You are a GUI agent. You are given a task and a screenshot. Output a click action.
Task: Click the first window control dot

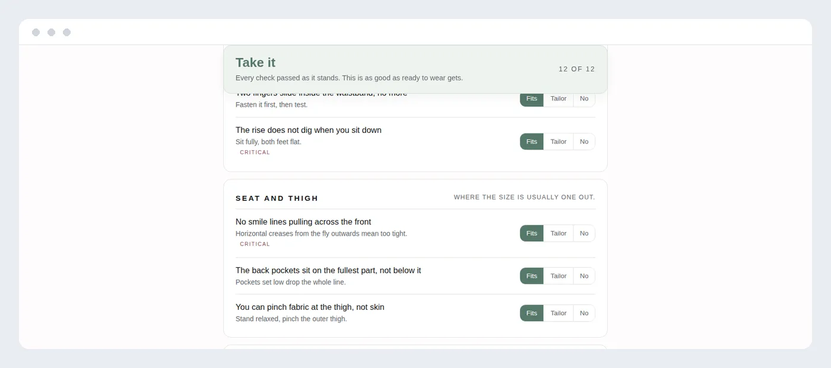tap(36, 32)
